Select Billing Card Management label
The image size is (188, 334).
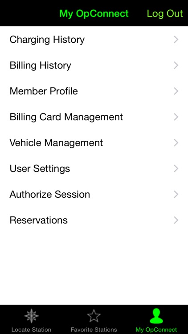pos(66,117)
